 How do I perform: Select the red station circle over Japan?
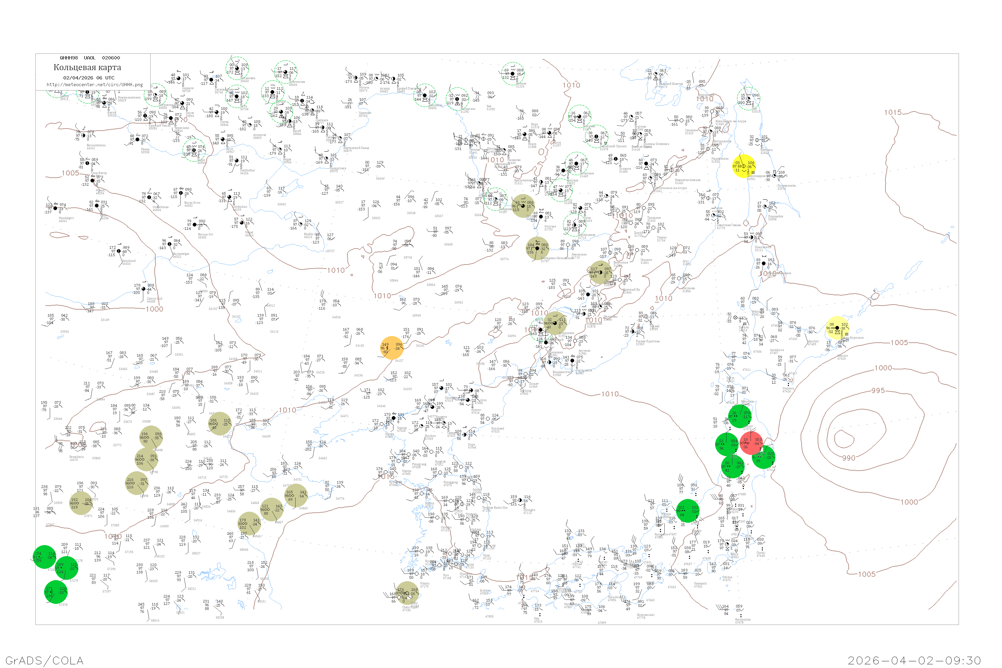750,443
